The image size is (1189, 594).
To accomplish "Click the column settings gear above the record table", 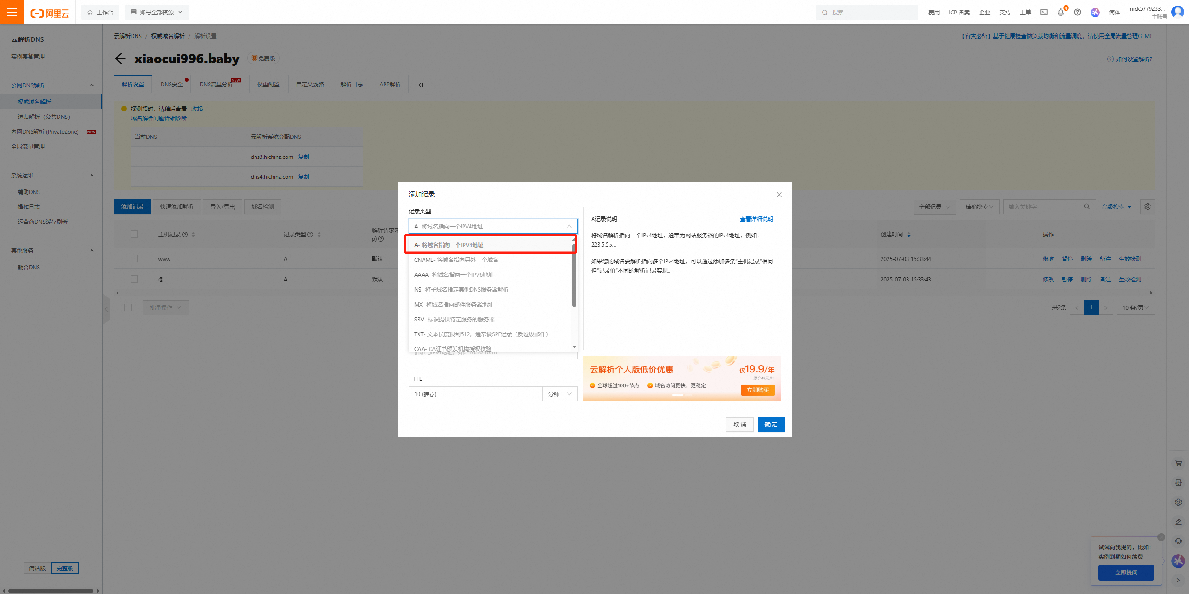I will click(x=1147, y=207).
